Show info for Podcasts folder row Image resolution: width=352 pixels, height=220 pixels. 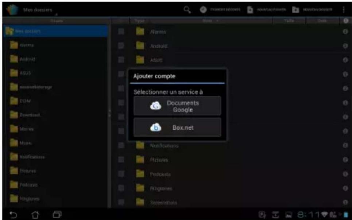[345, 174]
